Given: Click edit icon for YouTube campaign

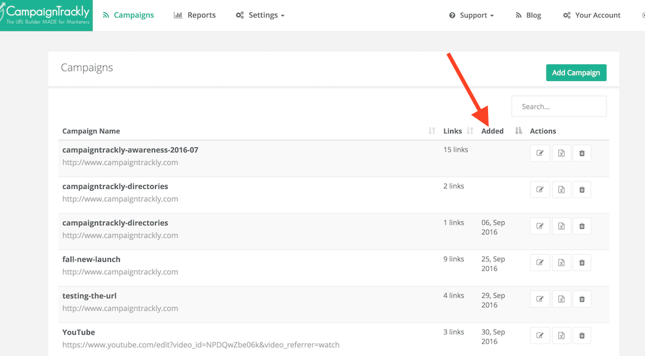Looking at the screenshot, I should (540, 336).
